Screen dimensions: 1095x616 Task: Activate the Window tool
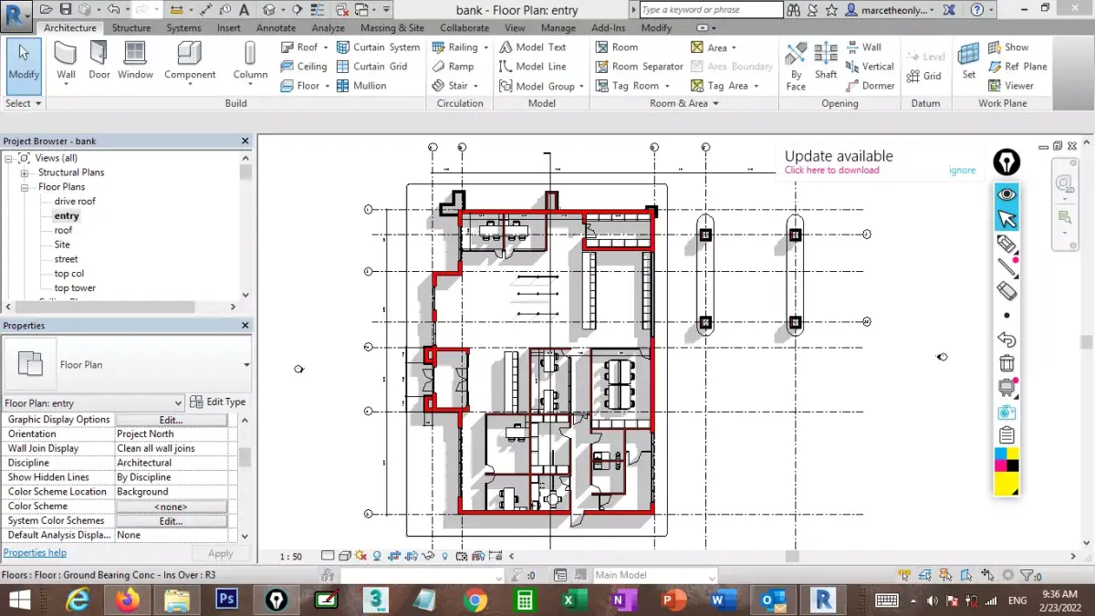pyautogui.click(x=135, y=61)
